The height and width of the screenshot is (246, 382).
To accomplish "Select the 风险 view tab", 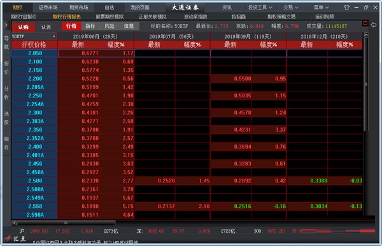I will (110, 26).
